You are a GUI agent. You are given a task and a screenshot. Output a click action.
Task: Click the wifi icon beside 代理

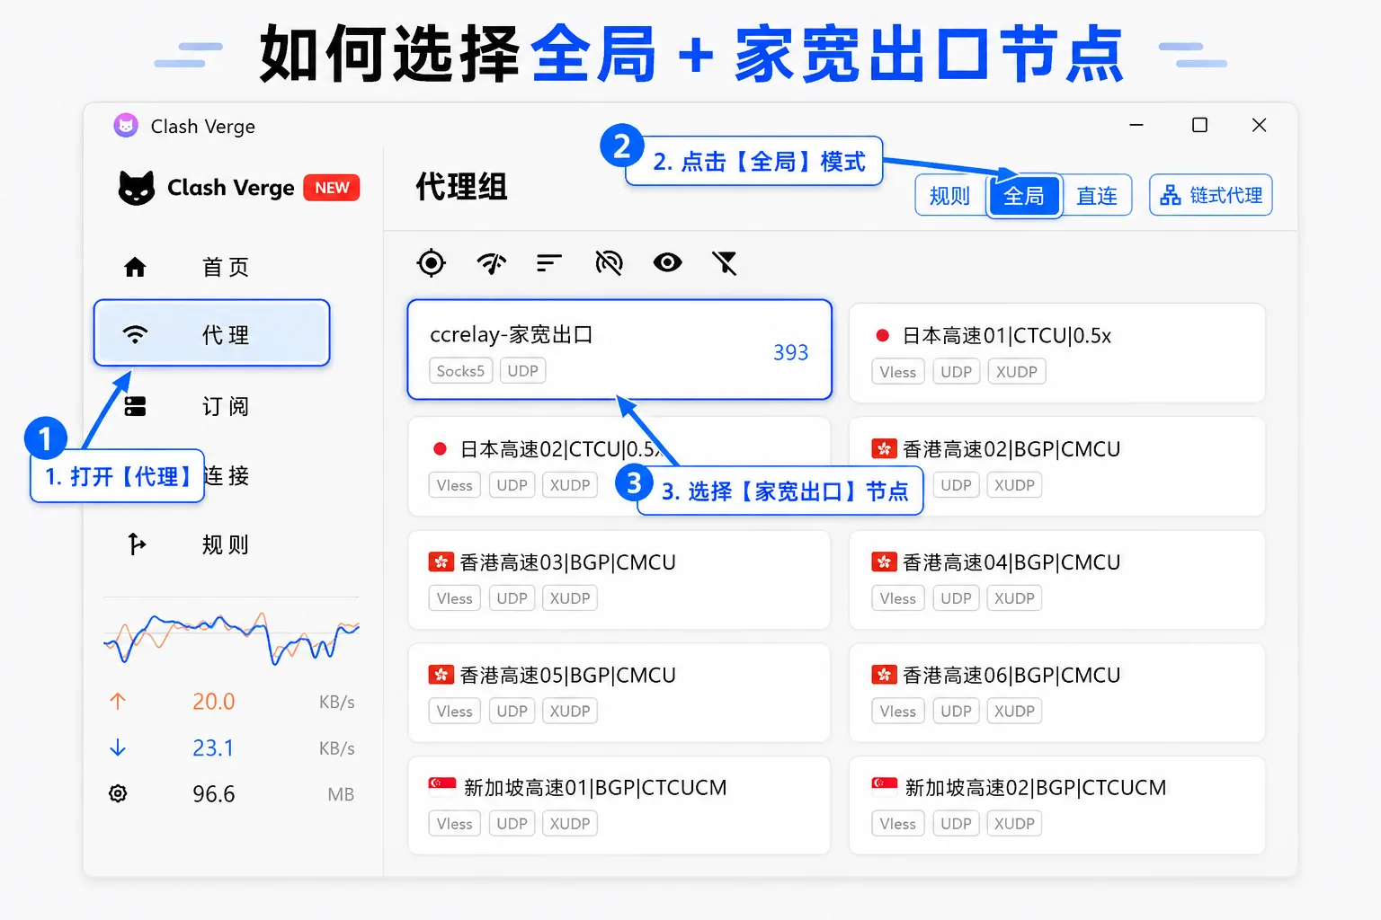tap(135, 334)
